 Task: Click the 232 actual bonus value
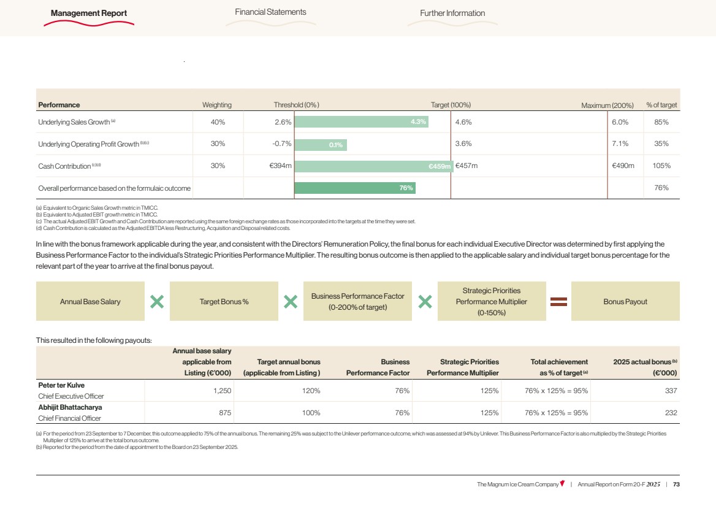[x=671, y=412]
